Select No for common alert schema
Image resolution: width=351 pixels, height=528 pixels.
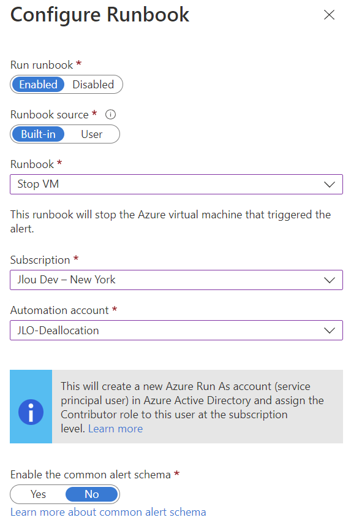pos(91,494)
